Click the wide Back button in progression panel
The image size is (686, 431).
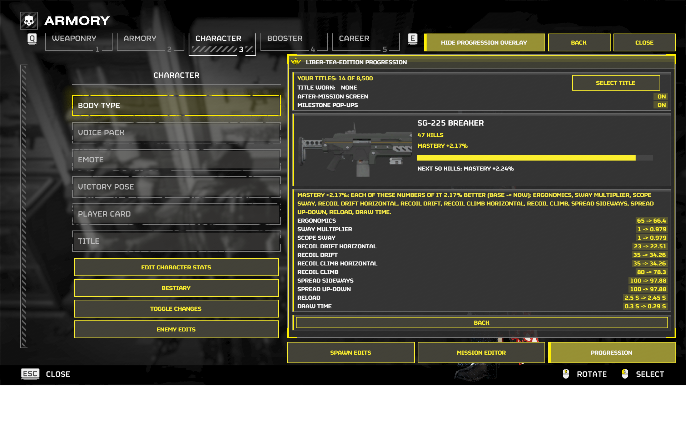[x=482, y=323]
